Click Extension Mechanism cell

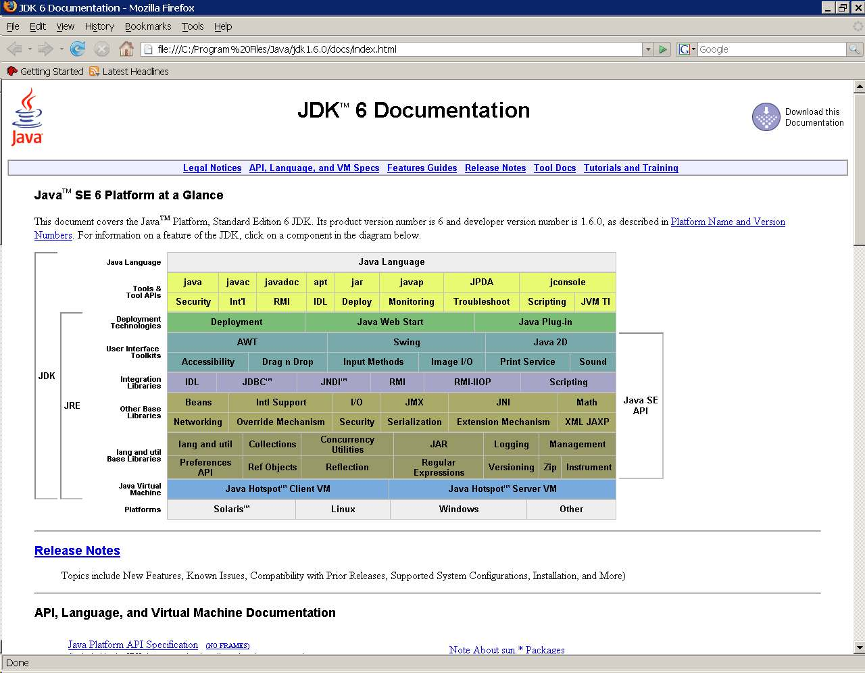click(503, 422)
